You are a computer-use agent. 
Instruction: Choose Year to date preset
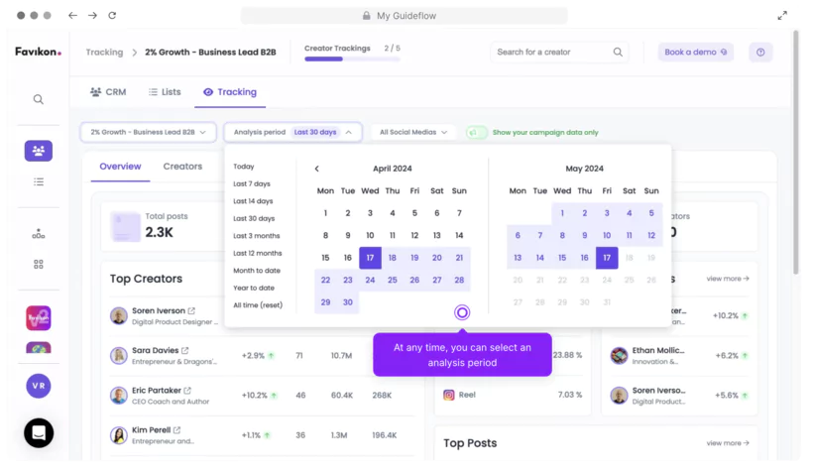coord(254,288)
